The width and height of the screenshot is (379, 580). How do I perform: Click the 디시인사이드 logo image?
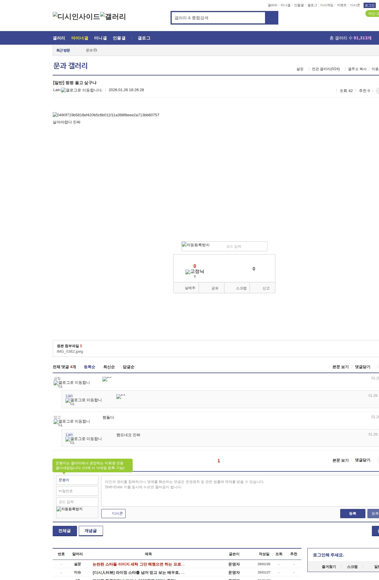point(76,17)
